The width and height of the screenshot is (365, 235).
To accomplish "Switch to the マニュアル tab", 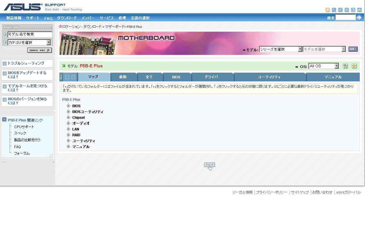I will click(333, 77).
